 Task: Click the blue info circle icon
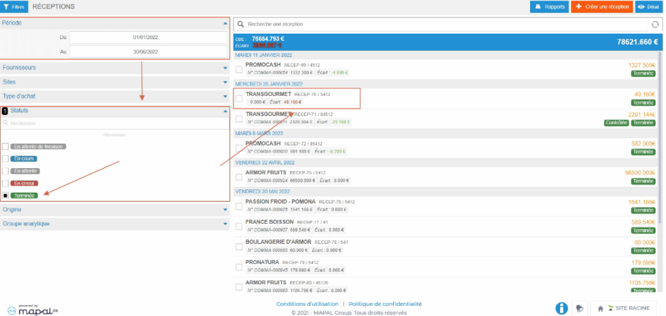click(x=561, y=308)
